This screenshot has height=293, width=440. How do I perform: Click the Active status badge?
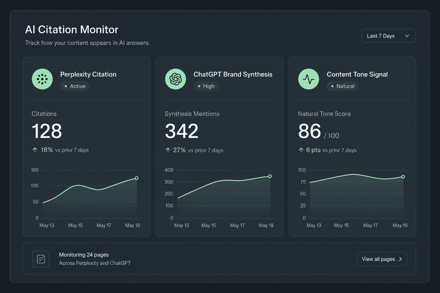tap(75, 86)
